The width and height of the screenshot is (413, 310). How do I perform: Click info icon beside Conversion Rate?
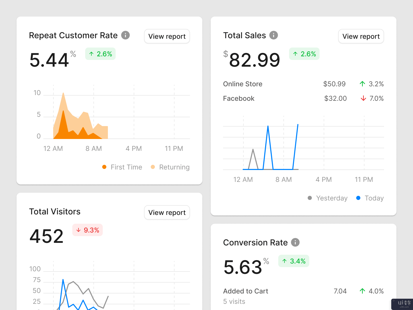(x=295, y=242)
